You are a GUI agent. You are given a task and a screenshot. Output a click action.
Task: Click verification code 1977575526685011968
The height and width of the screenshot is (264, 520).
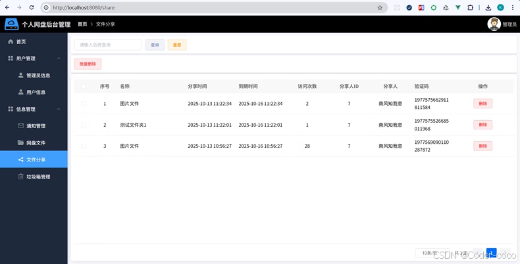tap(431, 125)
